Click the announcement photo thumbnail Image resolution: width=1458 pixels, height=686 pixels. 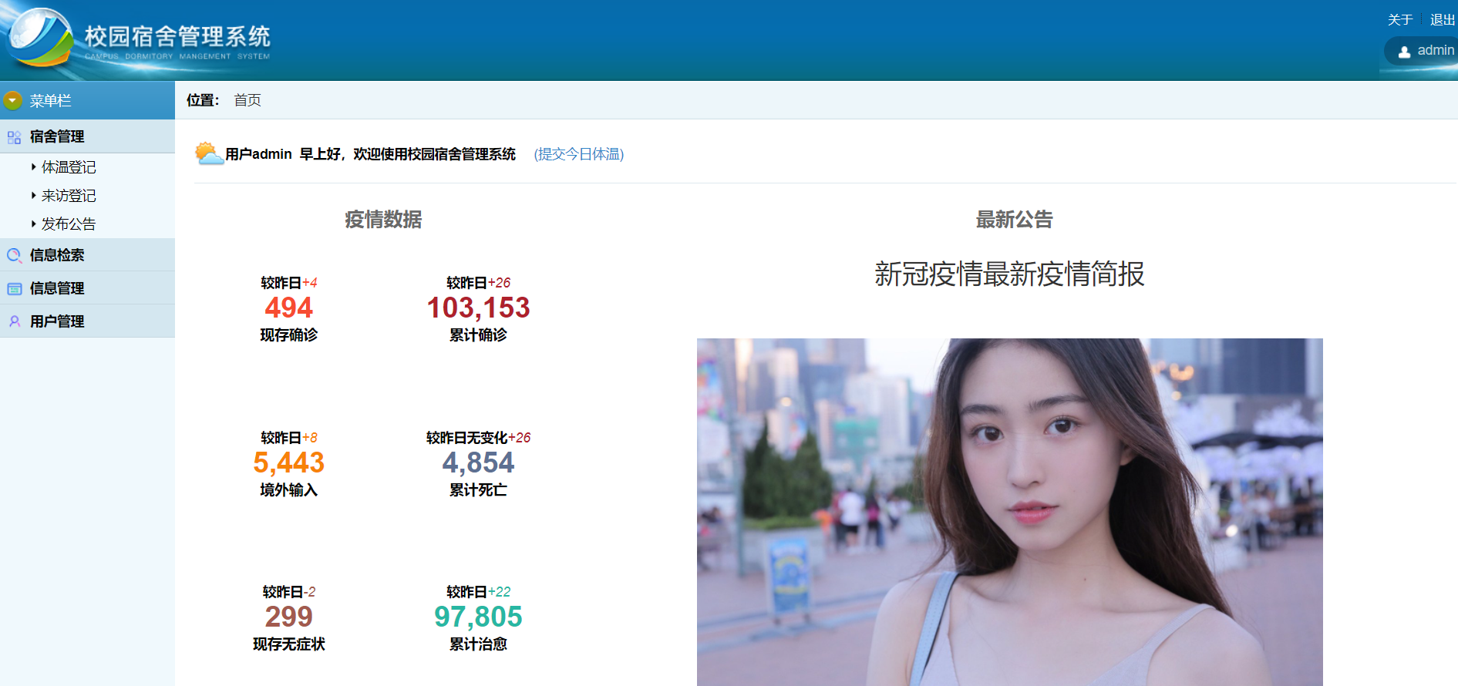pos(1009,512)
